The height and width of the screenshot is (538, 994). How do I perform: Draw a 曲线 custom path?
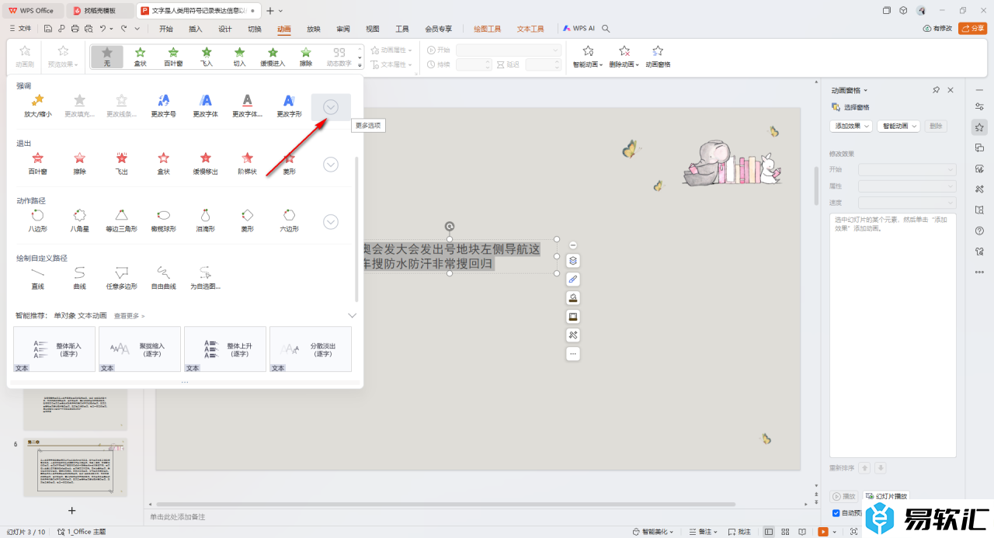[79, 278]
